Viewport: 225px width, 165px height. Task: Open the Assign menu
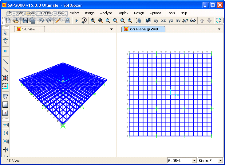90,13
